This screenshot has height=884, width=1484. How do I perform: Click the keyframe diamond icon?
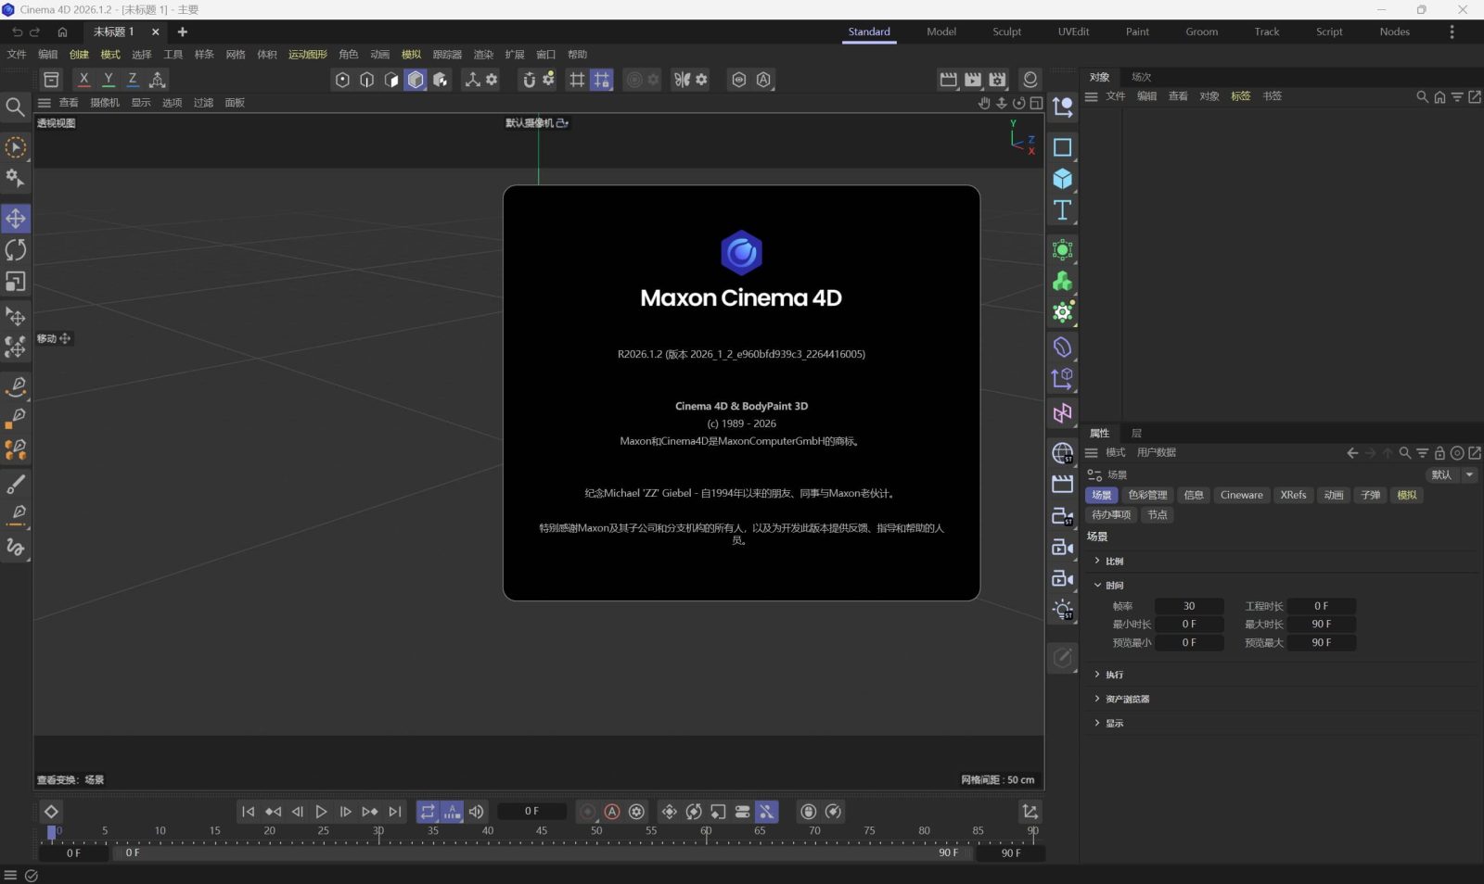tap(51, 812)
